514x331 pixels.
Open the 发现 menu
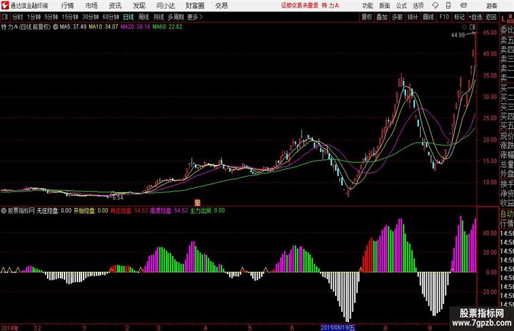[x=139, y=5]
